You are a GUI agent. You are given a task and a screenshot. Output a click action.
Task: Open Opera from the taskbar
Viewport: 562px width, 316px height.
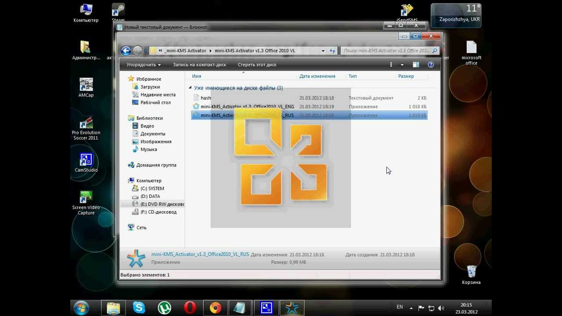point(190,308)
